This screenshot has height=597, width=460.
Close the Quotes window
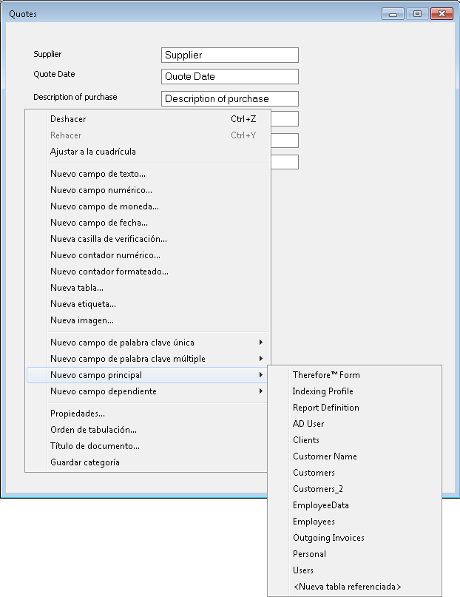(x=442, y=14)
